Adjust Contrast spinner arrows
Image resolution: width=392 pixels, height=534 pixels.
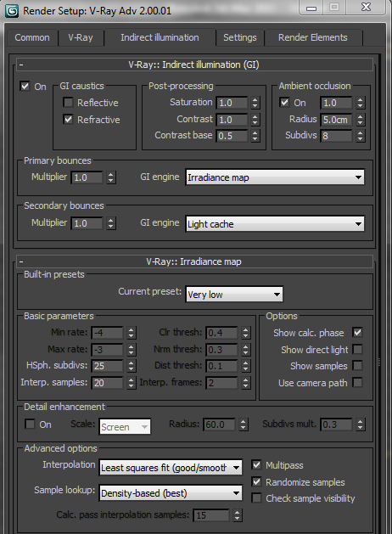tap(255, 120)
